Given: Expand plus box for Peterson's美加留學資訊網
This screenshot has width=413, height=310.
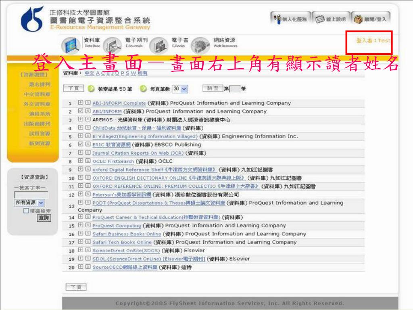Looking at the screenshot, I should point(81,194).
